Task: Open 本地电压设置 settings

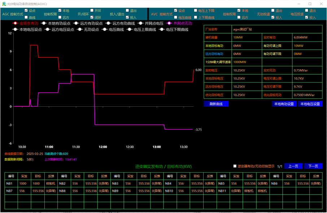Action: point(310,104)
